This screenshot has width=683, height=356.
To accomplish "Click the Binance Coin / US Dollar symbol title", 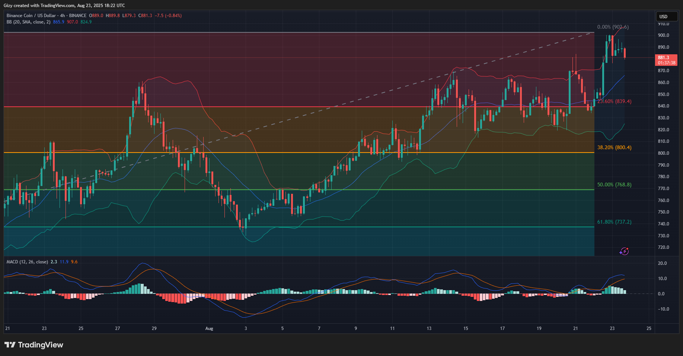I will [31, 16].
